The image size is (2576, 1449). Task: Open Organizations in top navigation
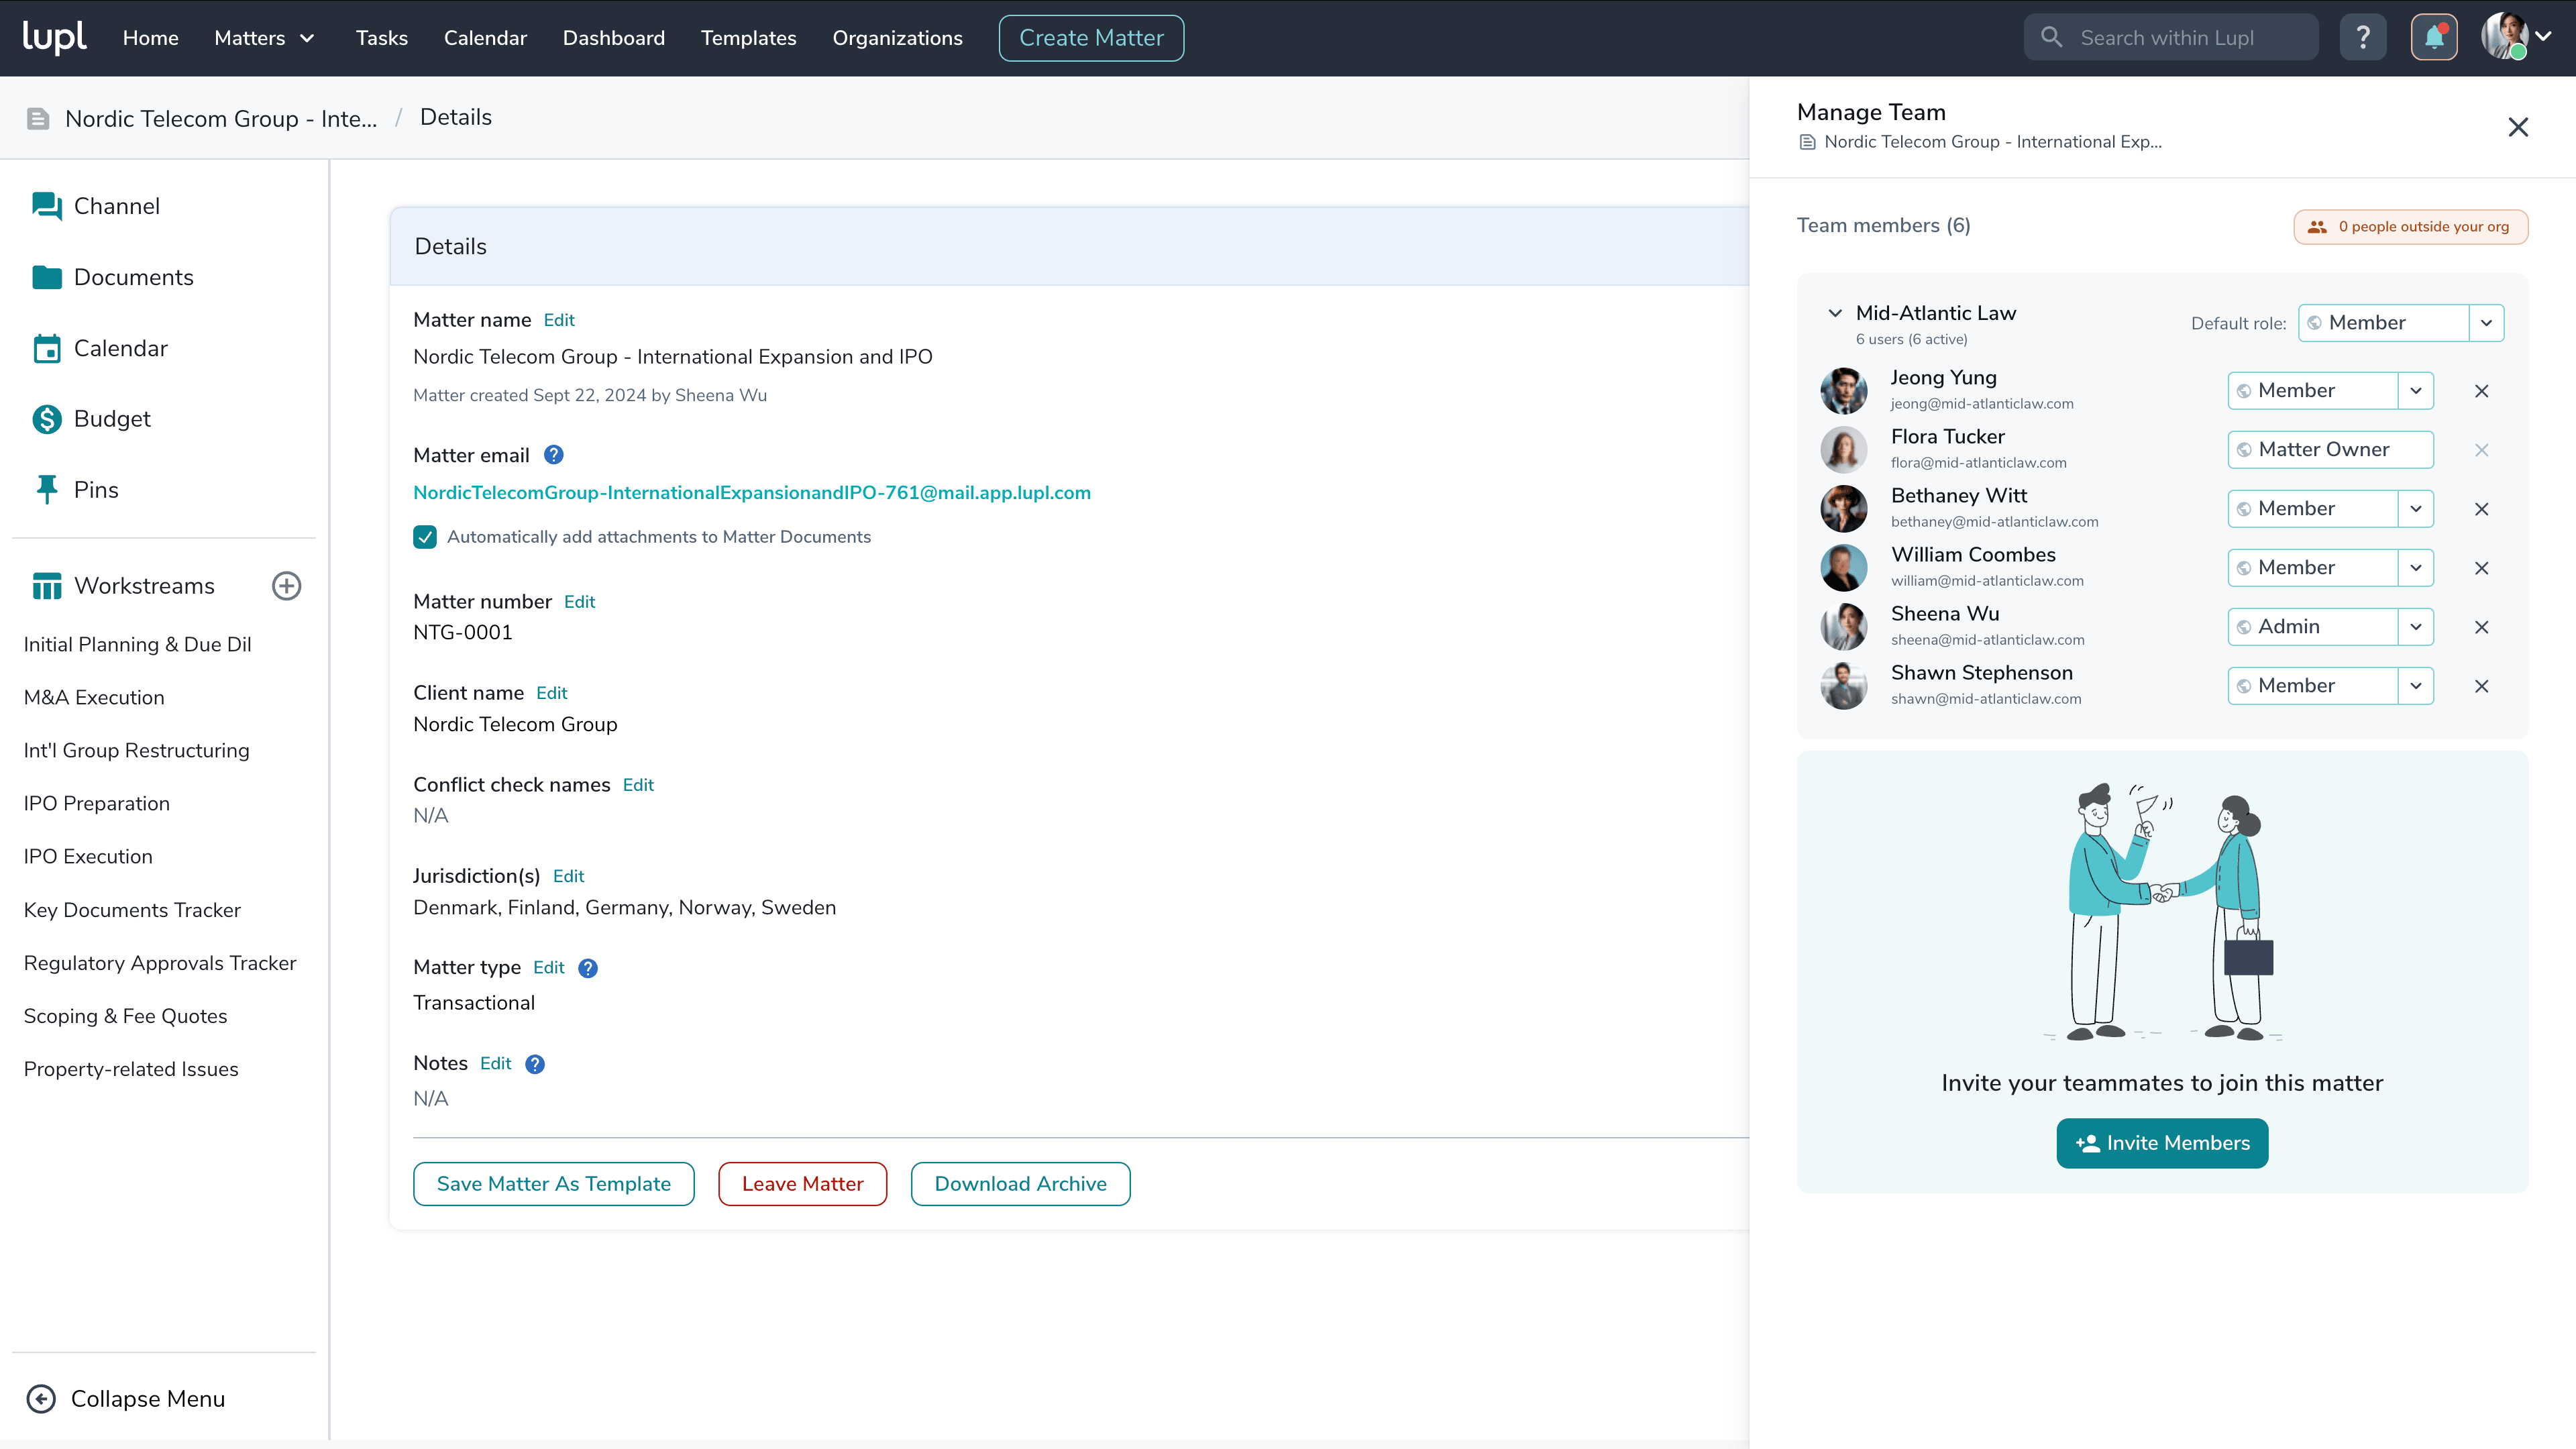[x=897, y=38]
